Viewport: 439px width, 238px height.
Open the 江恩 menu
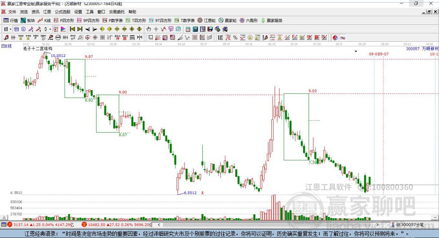click(47, 12)
